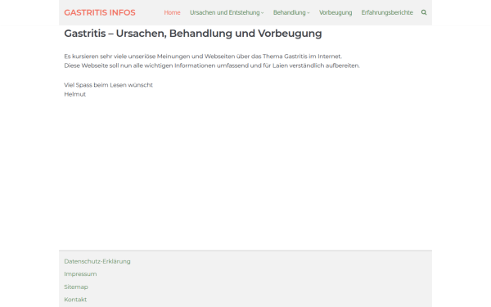Open the Erfahrungsberichte menu item
The width and height of the screenshot is (491, 307).
(x=387, y=12)
